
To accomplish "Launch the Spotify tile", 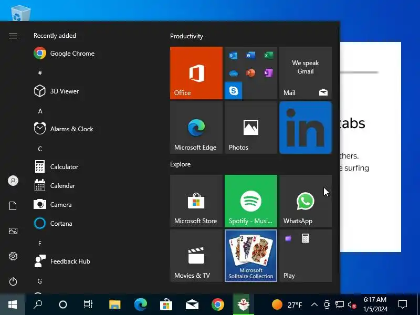I will pyautogui.click(x=251, y=201).
